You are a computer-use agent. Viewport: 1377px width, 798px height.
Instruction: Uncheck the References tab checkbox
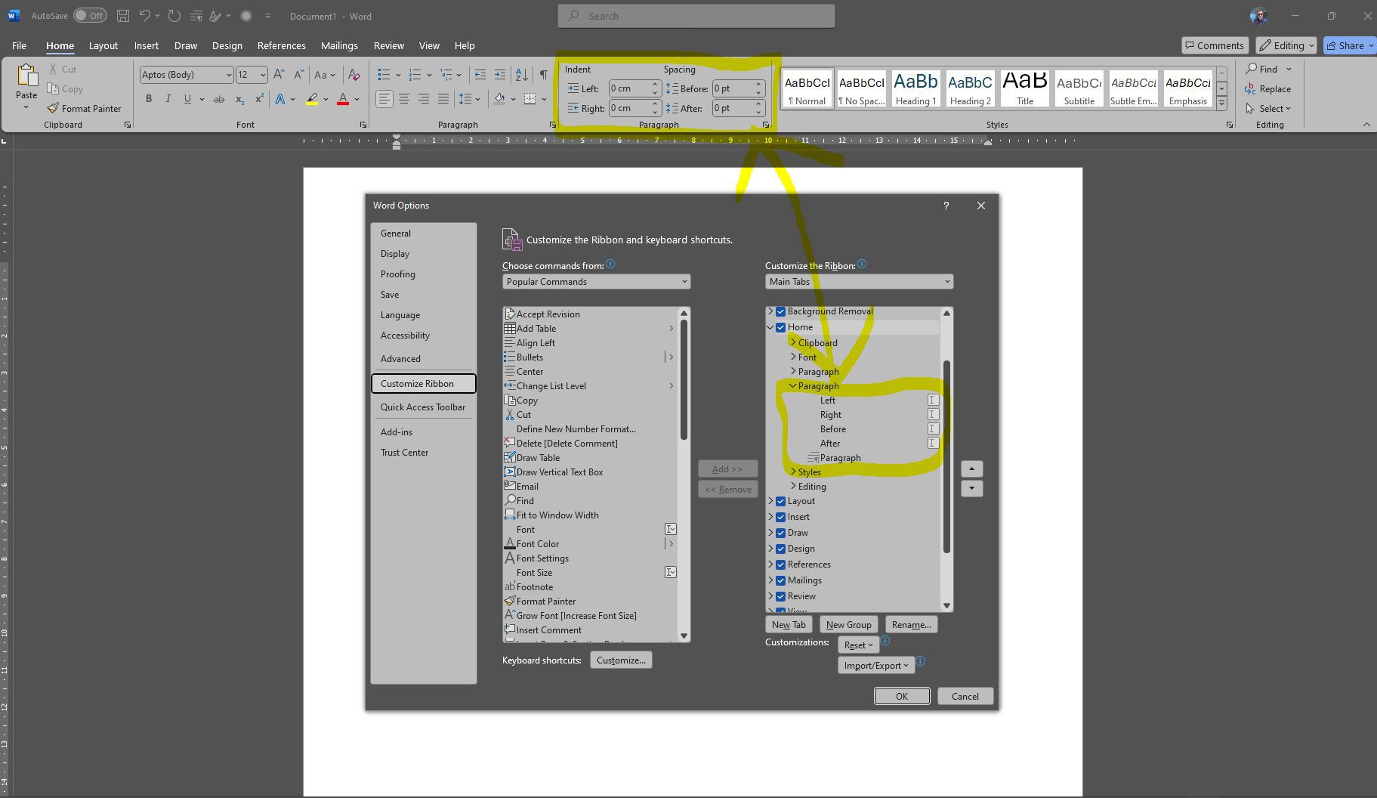click(x=781, y=564)
